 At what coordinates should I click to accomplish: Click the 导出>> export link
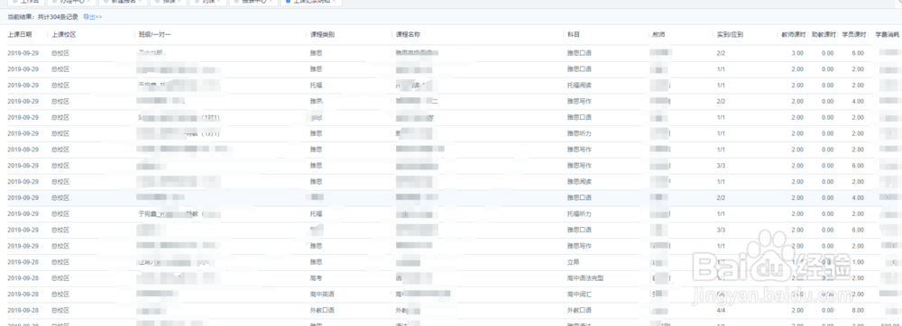pos(93,17)
